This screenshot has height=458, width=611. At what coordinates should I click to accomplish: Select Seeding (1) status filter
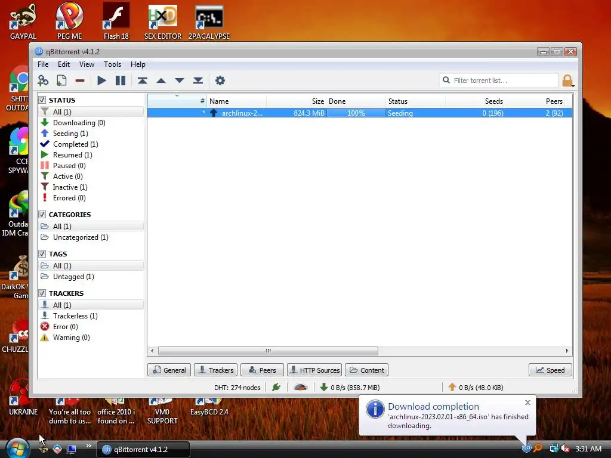tap(70, 133)
